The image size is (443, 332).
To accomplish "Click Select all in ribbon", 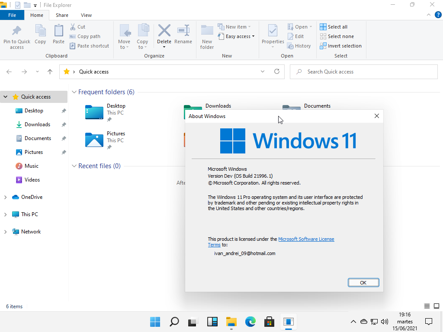I will pos(334,27).
